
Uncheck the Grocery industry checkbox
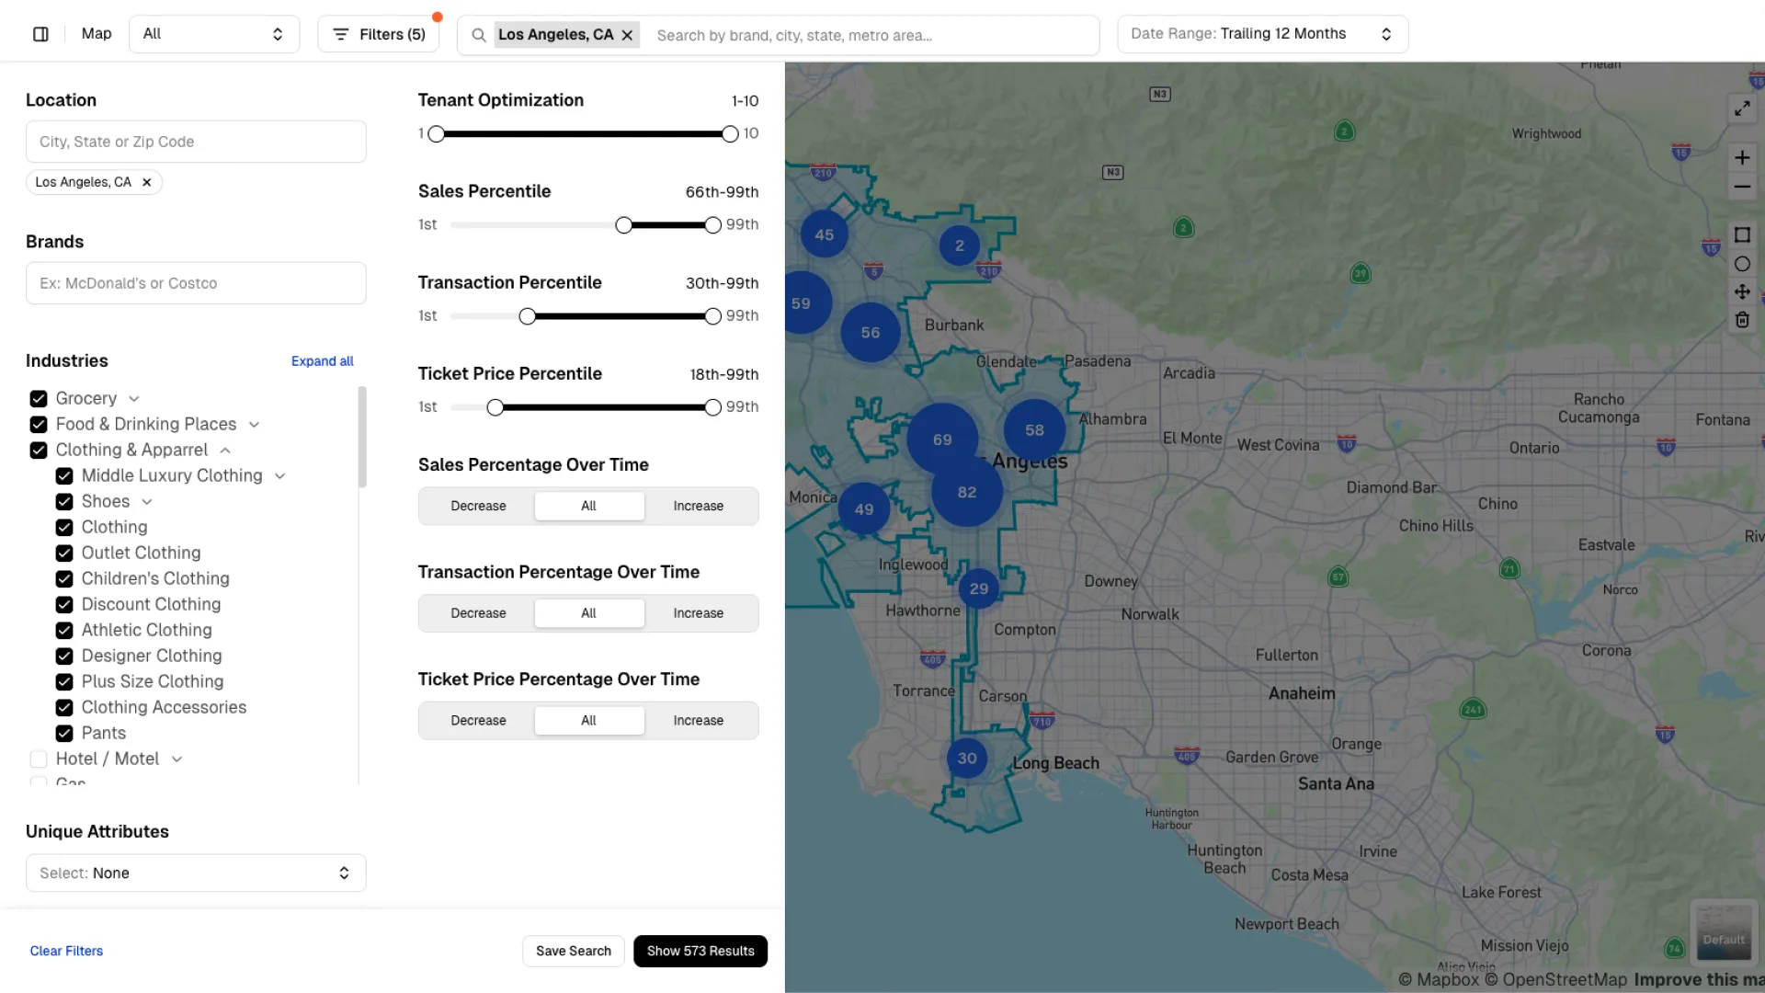tap(38, 398)
